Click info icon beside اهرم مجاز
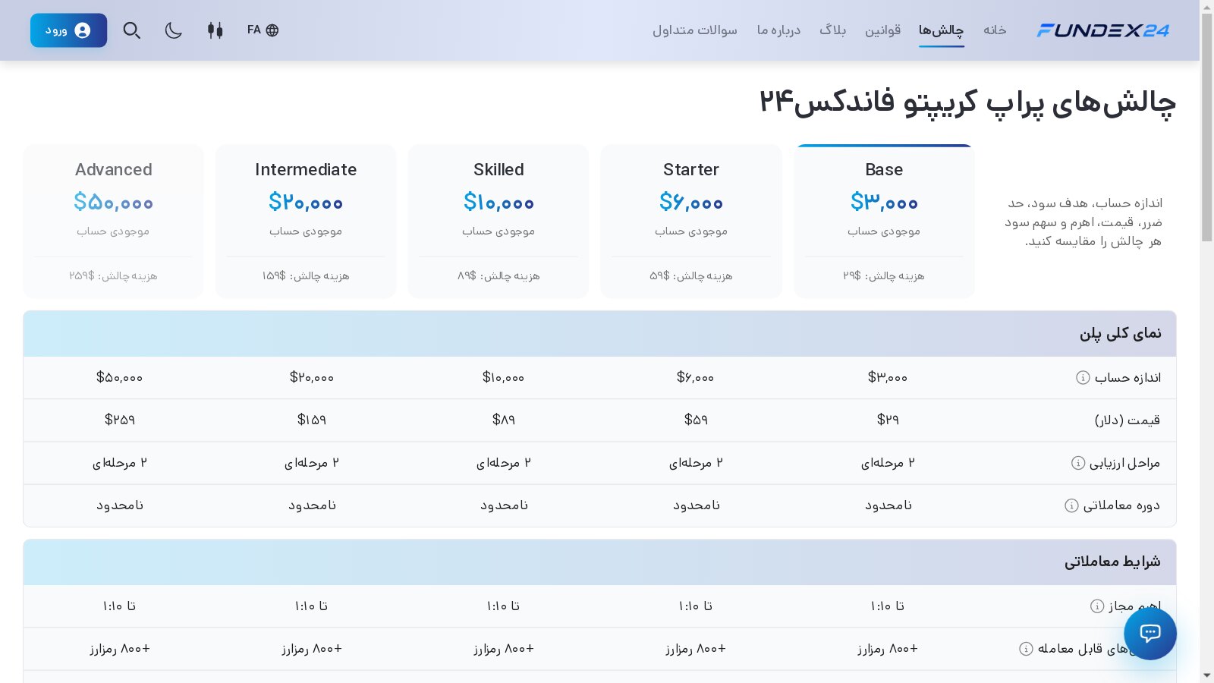The height and width of the screenshot is (683, 1214). click(x=1097, y=606)
